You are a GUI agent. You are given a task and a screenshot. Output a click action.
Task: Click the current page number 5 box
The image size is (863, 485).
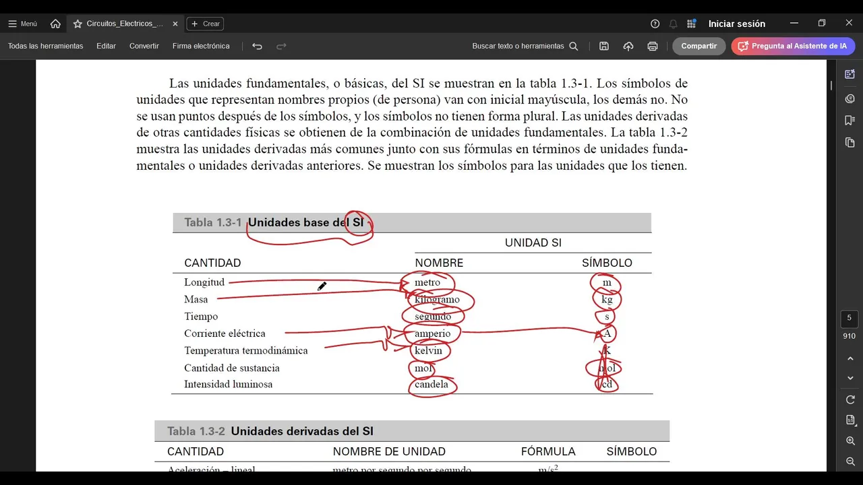(x=850, y=319)
